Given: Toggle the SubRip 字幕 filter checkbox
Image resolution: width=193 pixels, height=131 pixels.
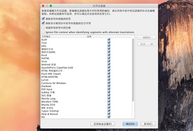Looking at the screenshot, I should 109,92.
